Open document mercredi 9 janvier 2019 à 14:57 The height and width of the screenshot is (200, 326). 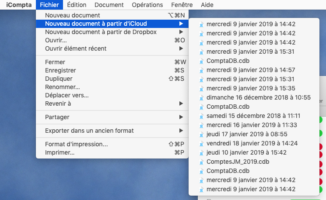coord(254,70)
